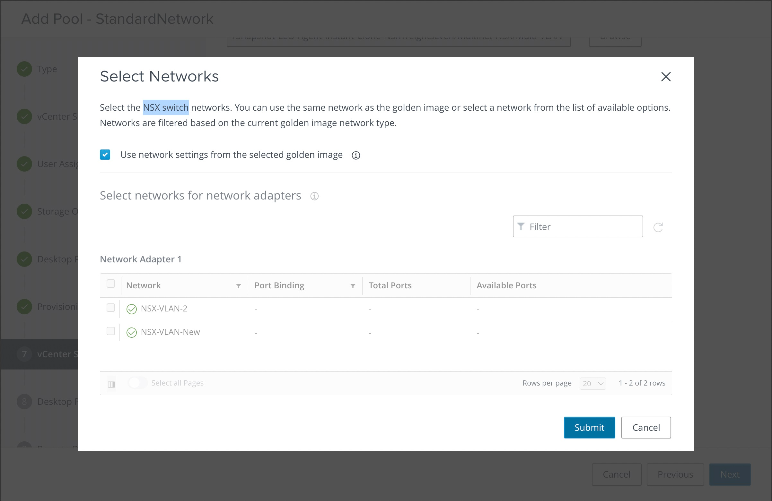Submit the selected networks
The height and width of the screenshot is (501, 772).
click(589, 427)
